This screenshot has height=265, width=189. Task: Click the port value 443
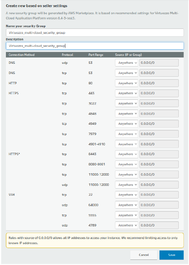click(91, 93)
